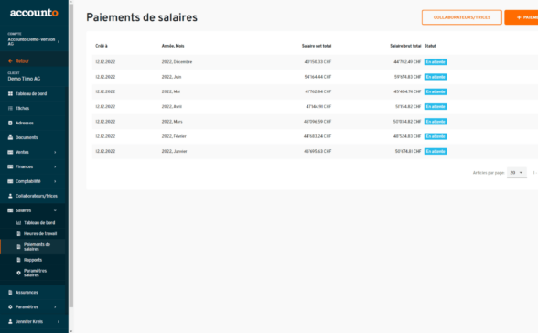
Task: Sort by the Statut column header
Action: coord(430,46)
